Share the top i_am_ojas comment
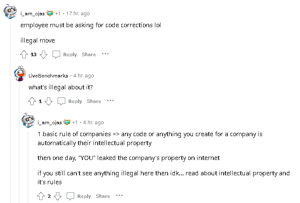The image size is (300, 203). click(89, 54)
